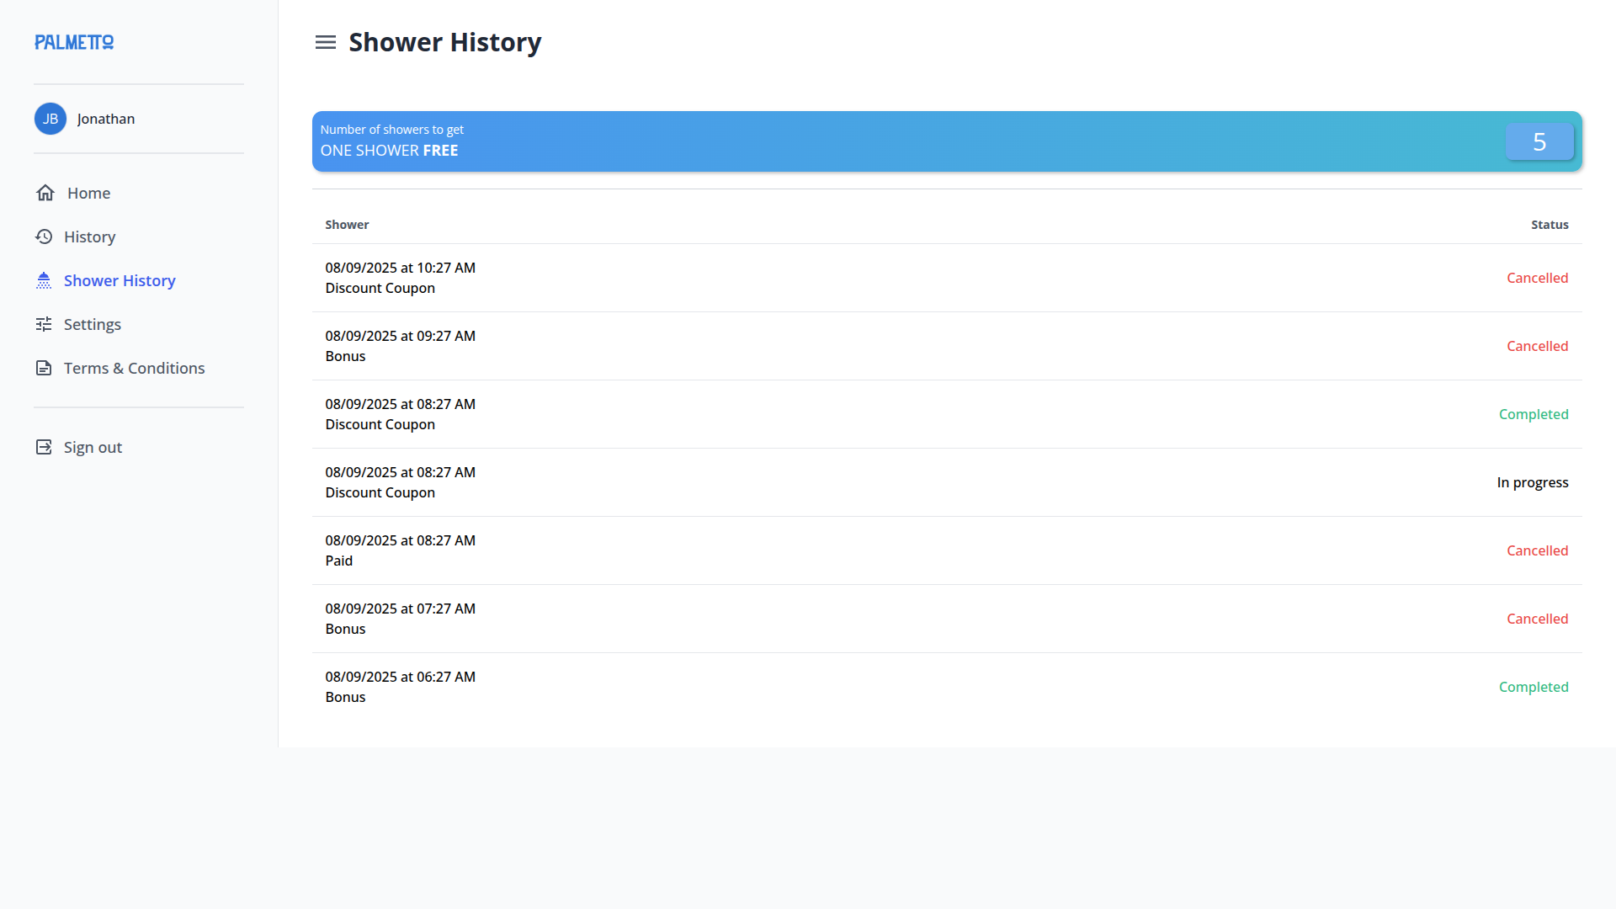
Task: Click the Shower History page title
Action: click(x=445, y=42)
